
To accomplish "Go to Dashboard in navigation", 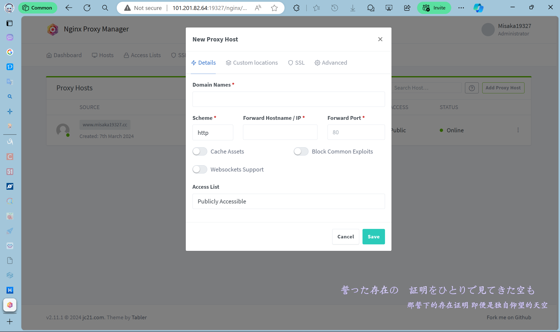I will tap(64, 55).
